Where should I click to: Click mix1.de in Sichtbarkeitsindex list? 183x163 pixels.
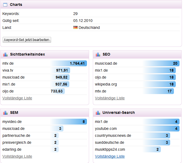(9, 84)
